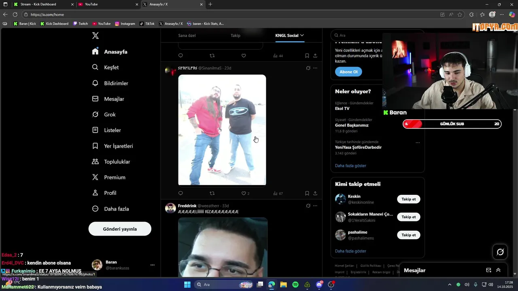
Task: Switch to the YouTube browser tab
Action: (107, 4)
